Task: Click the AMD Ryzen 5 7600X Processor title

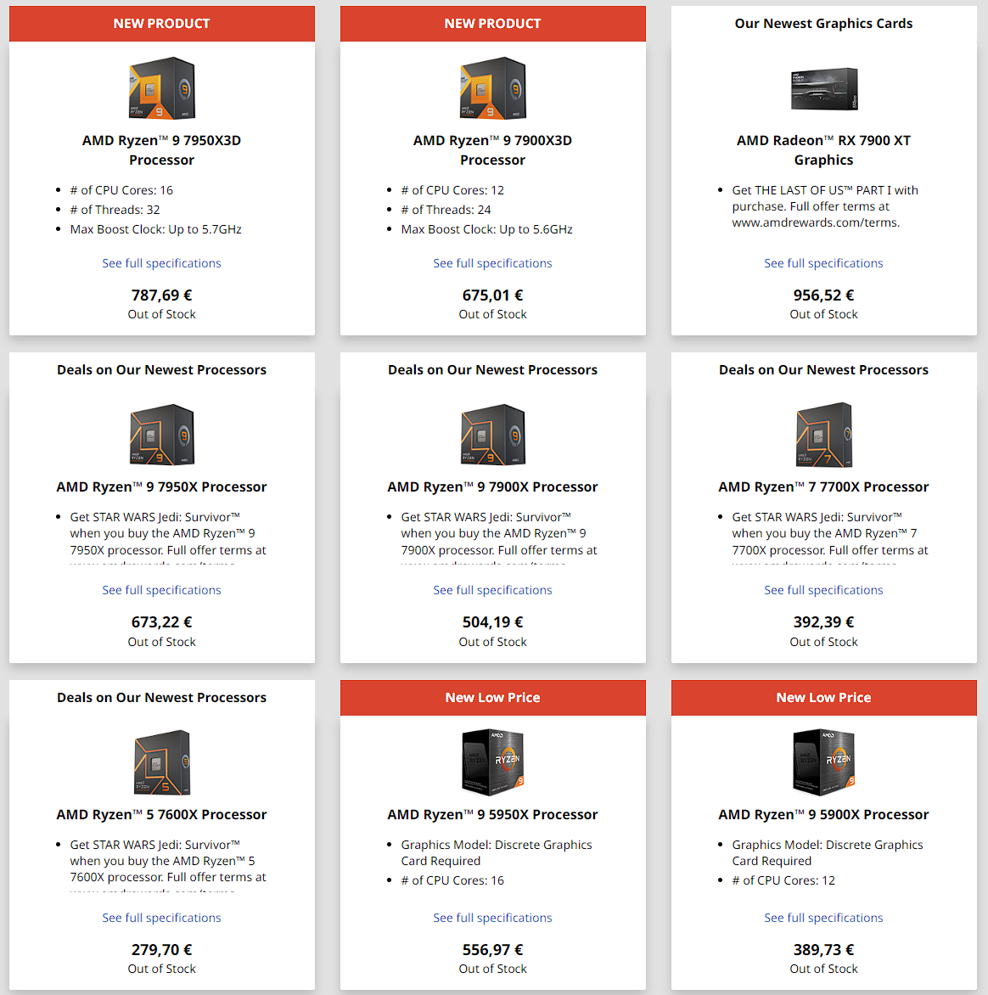Action: click(162, 814)
